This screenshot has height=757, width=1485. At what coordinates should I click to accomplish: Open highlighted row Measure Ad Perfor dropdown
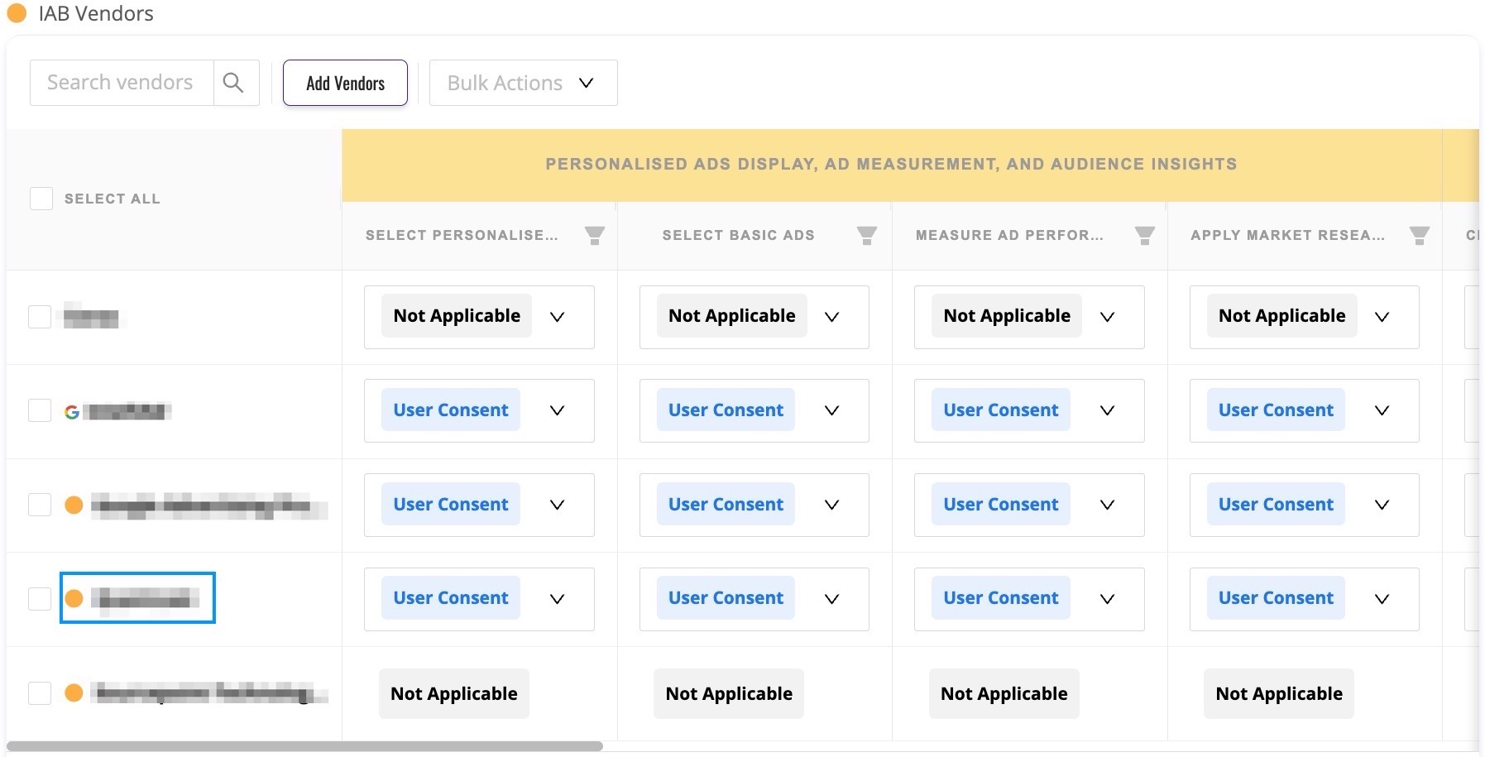(1029, 599)
